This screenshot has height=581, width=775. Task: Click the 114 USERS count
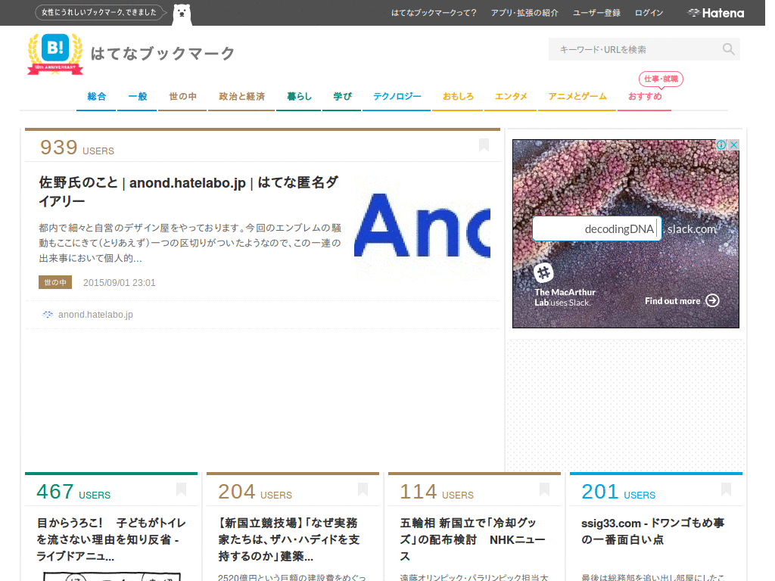pos(437,492)
